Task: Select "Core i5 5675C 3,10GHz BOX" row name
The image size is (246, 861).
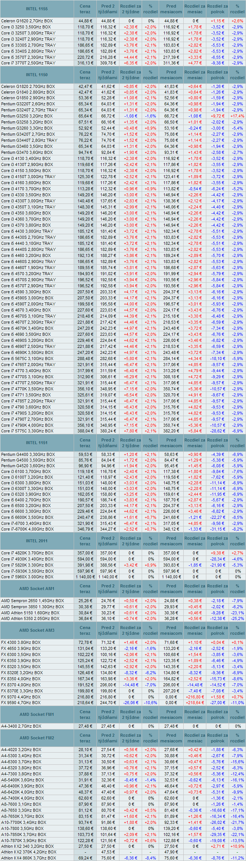Action: [27, 358]
